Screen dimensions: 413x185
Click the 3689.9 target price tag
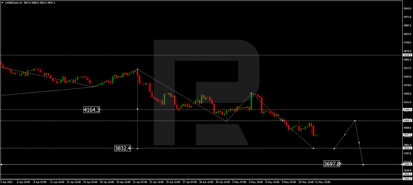(407, 164)
